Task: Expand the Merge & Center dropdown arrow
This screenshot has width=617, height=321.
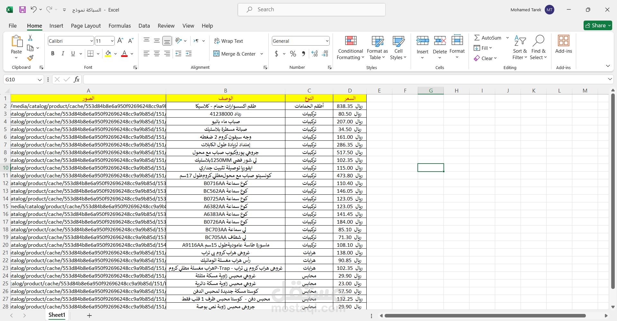Action: pos(262,54)
